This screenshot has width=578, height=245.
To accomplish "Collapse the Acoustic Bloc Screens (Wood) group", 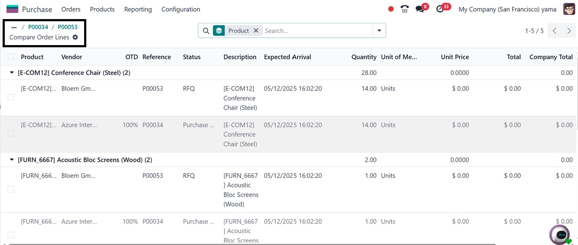I will (x=12, y=160).
